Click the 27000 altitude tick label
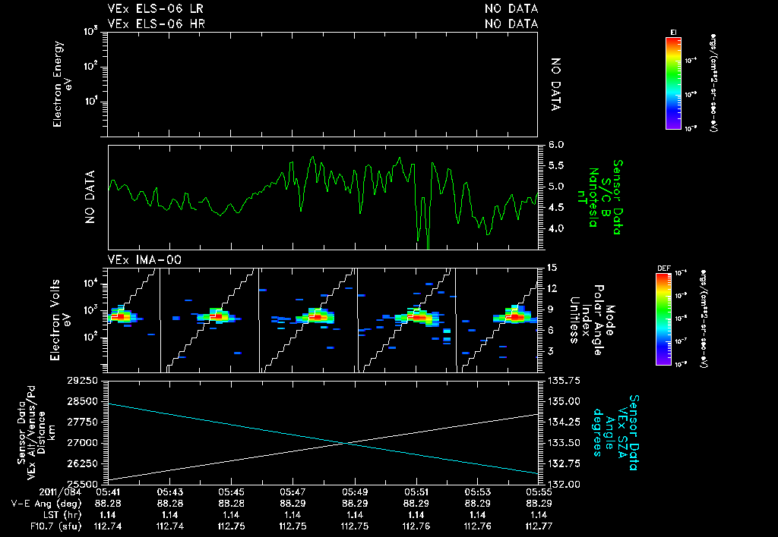 82,443
